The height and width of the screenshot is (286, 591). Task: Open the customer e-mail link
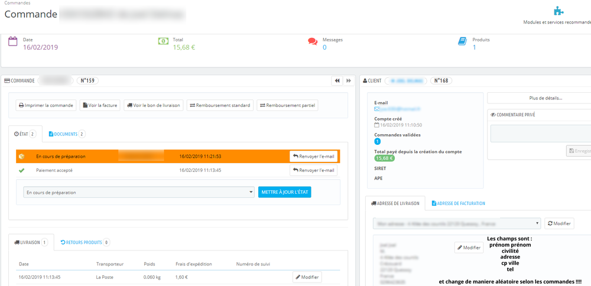pyautogui.click(x=397, y=109)
